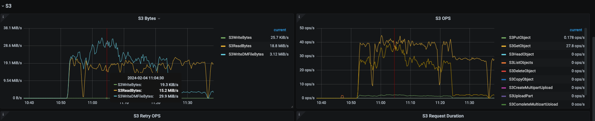Click the 25.7 KiB/s S3WriteBytes value
595x121 pixels.
(280, 38)
